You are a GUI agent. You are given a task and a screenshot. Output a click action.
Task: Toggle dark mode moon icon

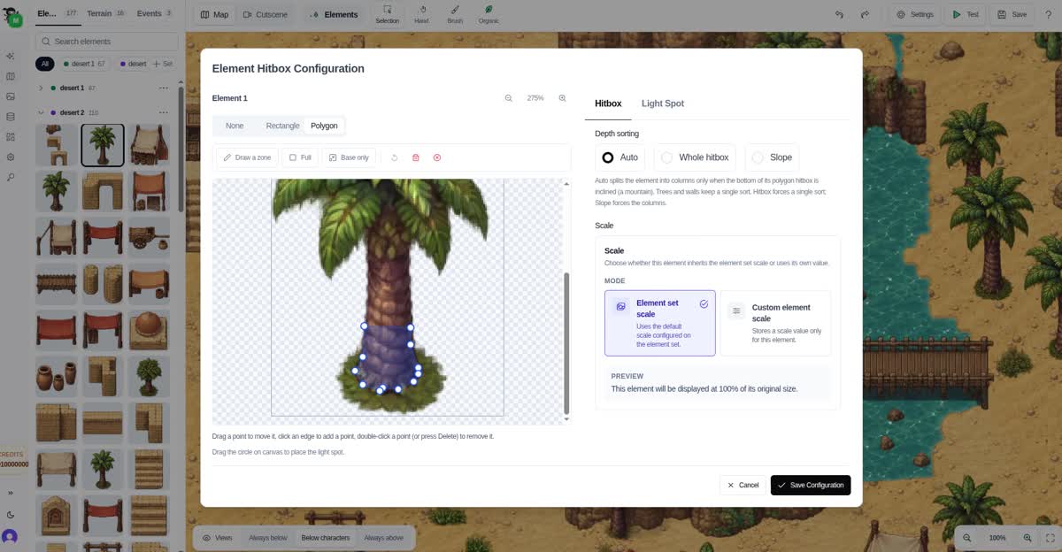point(11,515)
